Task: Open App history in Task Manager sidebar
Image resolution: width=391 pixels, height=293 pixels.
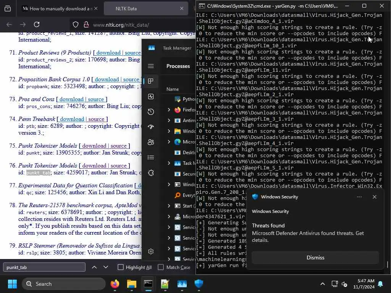Action: tap(151, 112)
